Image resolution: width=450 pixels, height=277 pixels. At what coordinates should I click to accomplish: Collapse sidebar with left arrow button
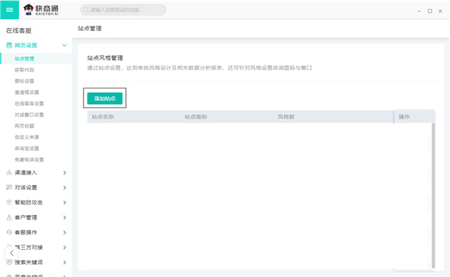12,253
